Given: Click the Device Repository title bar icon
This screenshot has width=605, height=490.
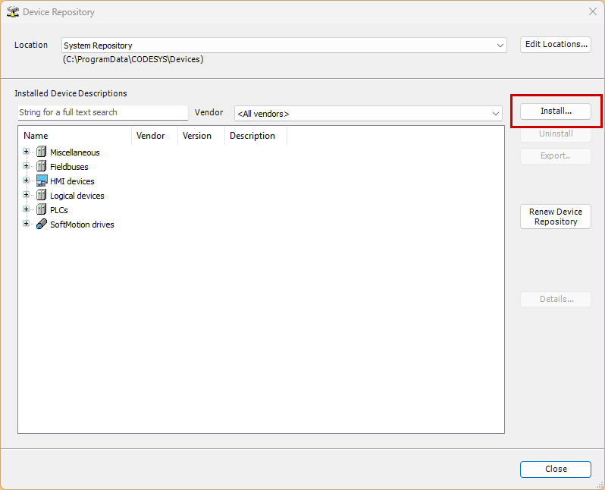Looking at the screenshot, I should 12,12.
